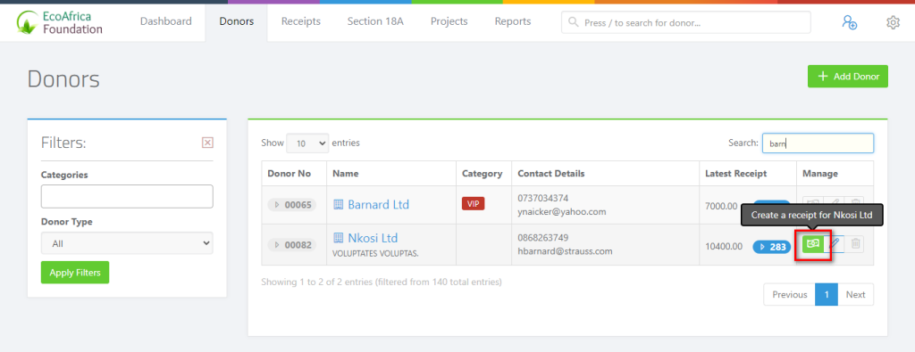The image size is (915, 352).
Task: Open latest receipt 283 badge
Action: (771, 247)
